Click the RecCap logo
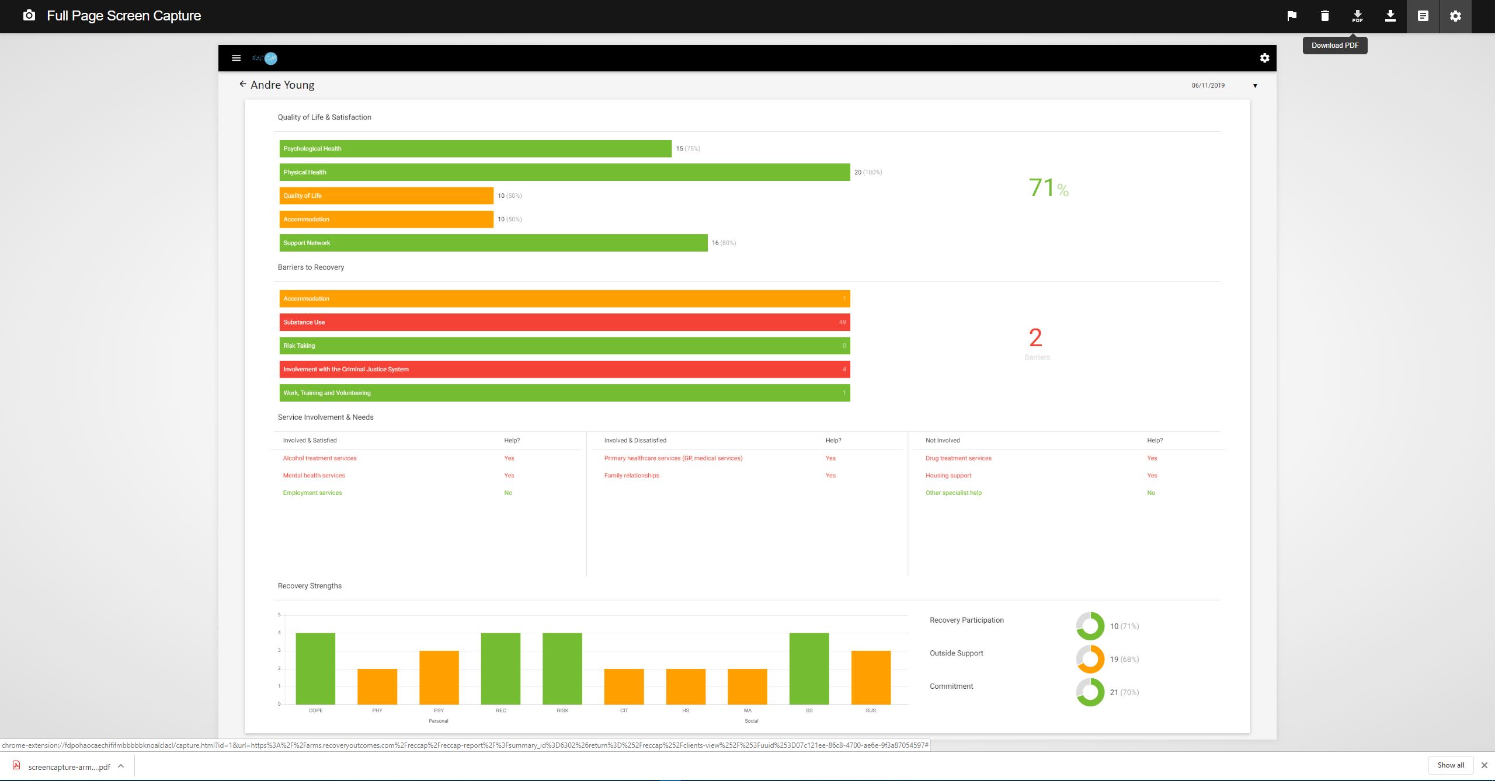Viewport: 1495px width, 781px height. 265,58
